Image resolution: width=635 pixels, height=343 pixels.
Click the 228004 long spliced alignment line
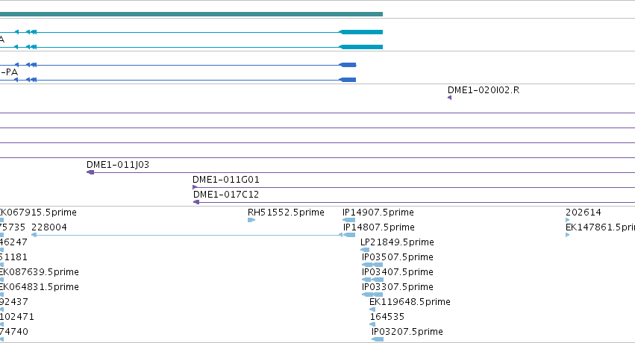pos(187,235)
